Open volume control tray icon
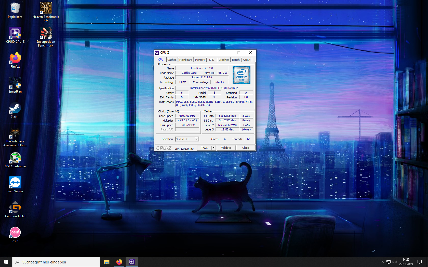Screen dimensions: 428x267 tap(394, 262)
